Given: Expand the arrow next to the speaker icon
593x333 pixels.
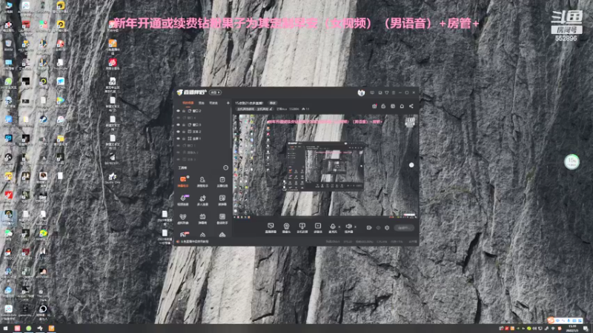Looking at the screenshot, I should [355, 227].
